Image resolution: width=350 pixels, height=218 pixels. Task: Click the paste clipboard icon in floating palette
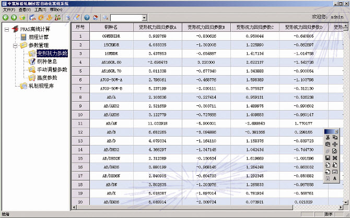(328, 144)
